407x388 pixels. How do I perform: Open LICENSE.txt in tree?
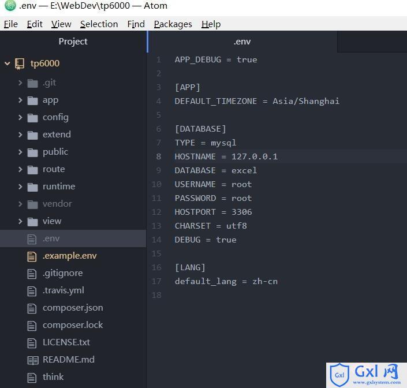[x=66, y=342]
